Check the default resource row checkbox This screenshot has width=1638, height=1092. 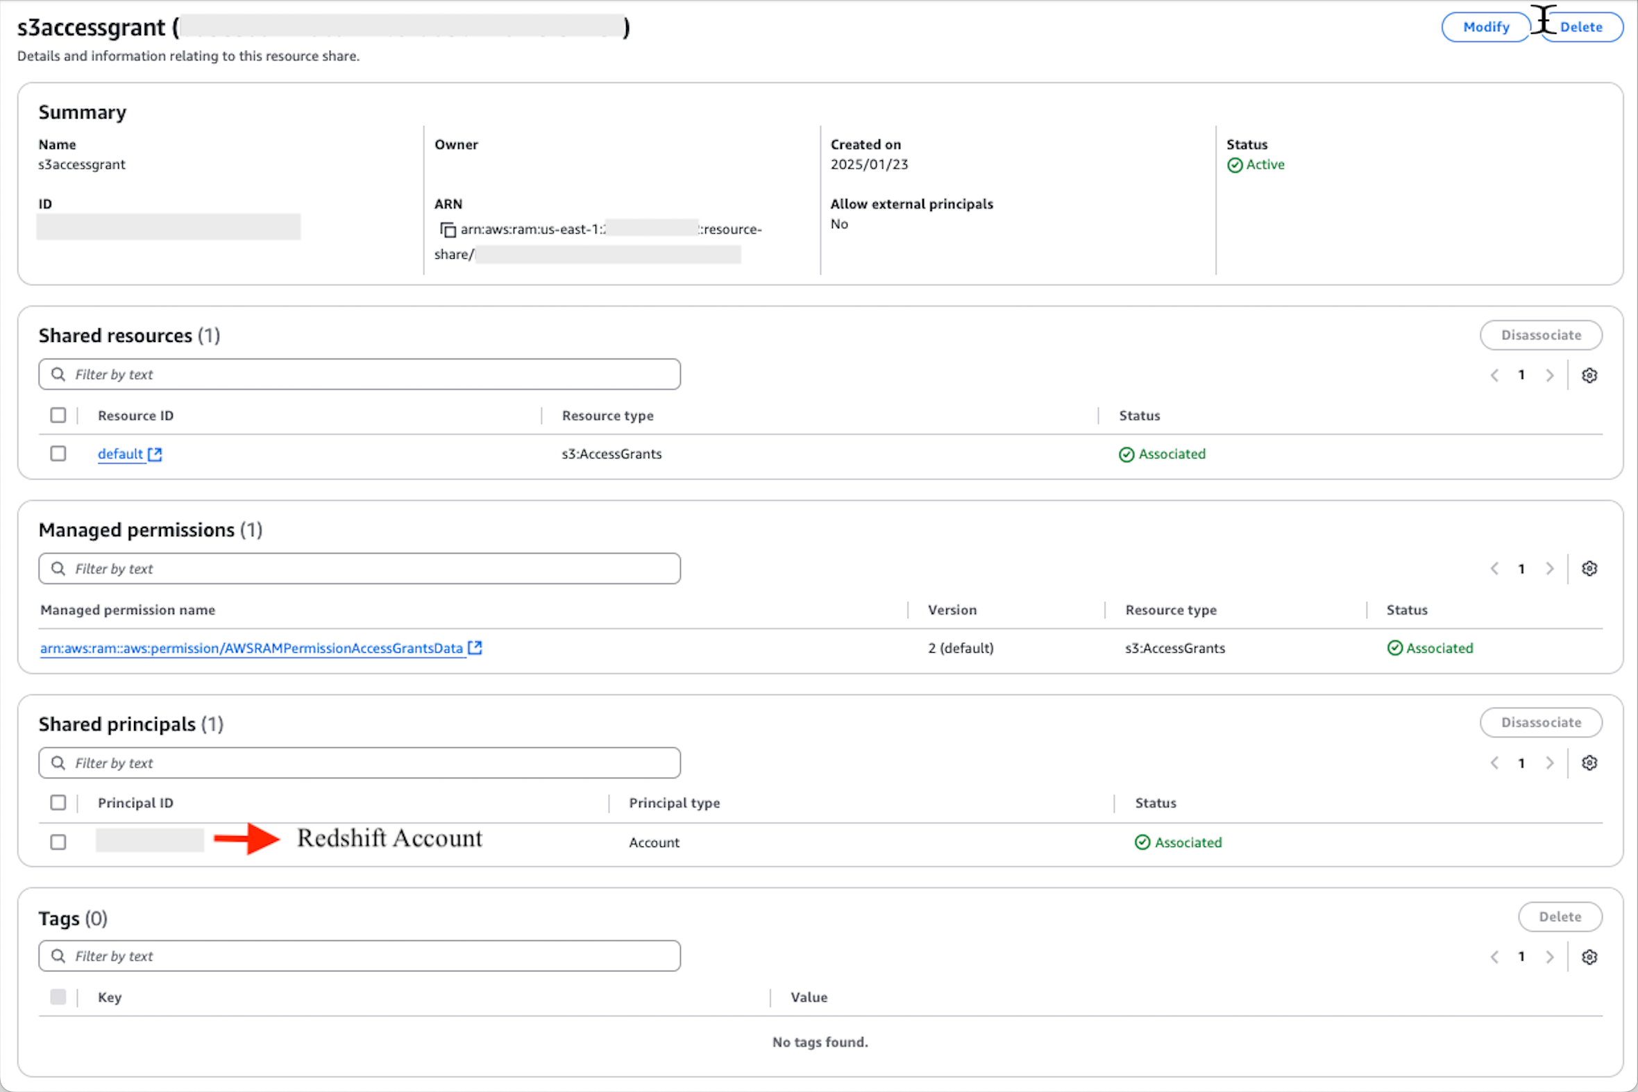(x=58, y=453)
